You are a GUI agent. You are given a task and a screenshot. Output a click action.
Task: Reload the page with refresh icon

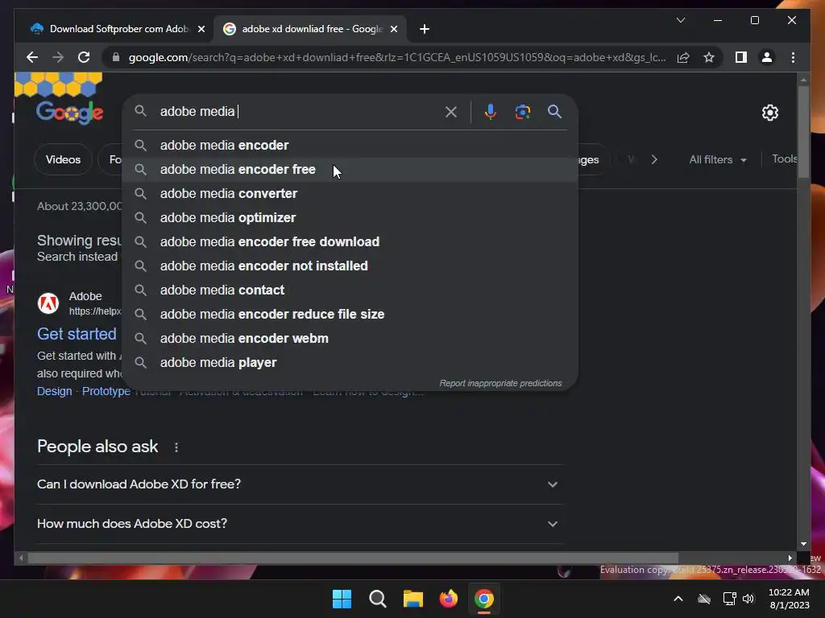pos(84,57)
